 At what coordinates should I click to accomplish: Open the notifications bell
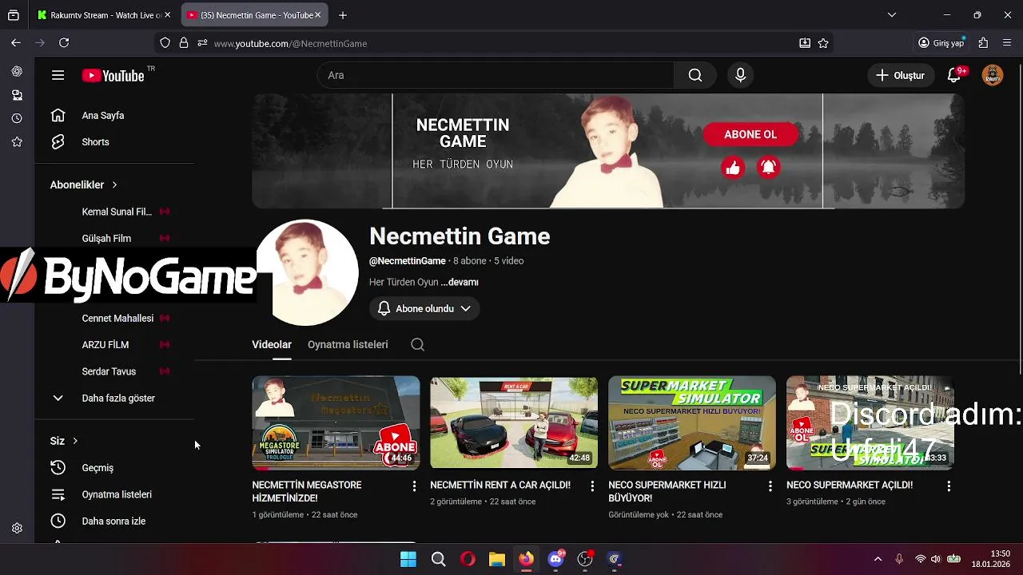(x=953, y=75)
